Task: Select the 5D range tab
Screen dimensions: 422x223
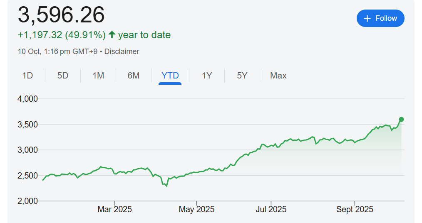Action: (63, 76)
